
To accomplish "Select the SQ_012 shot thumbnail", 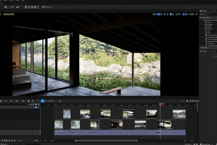I will [179, 114].
